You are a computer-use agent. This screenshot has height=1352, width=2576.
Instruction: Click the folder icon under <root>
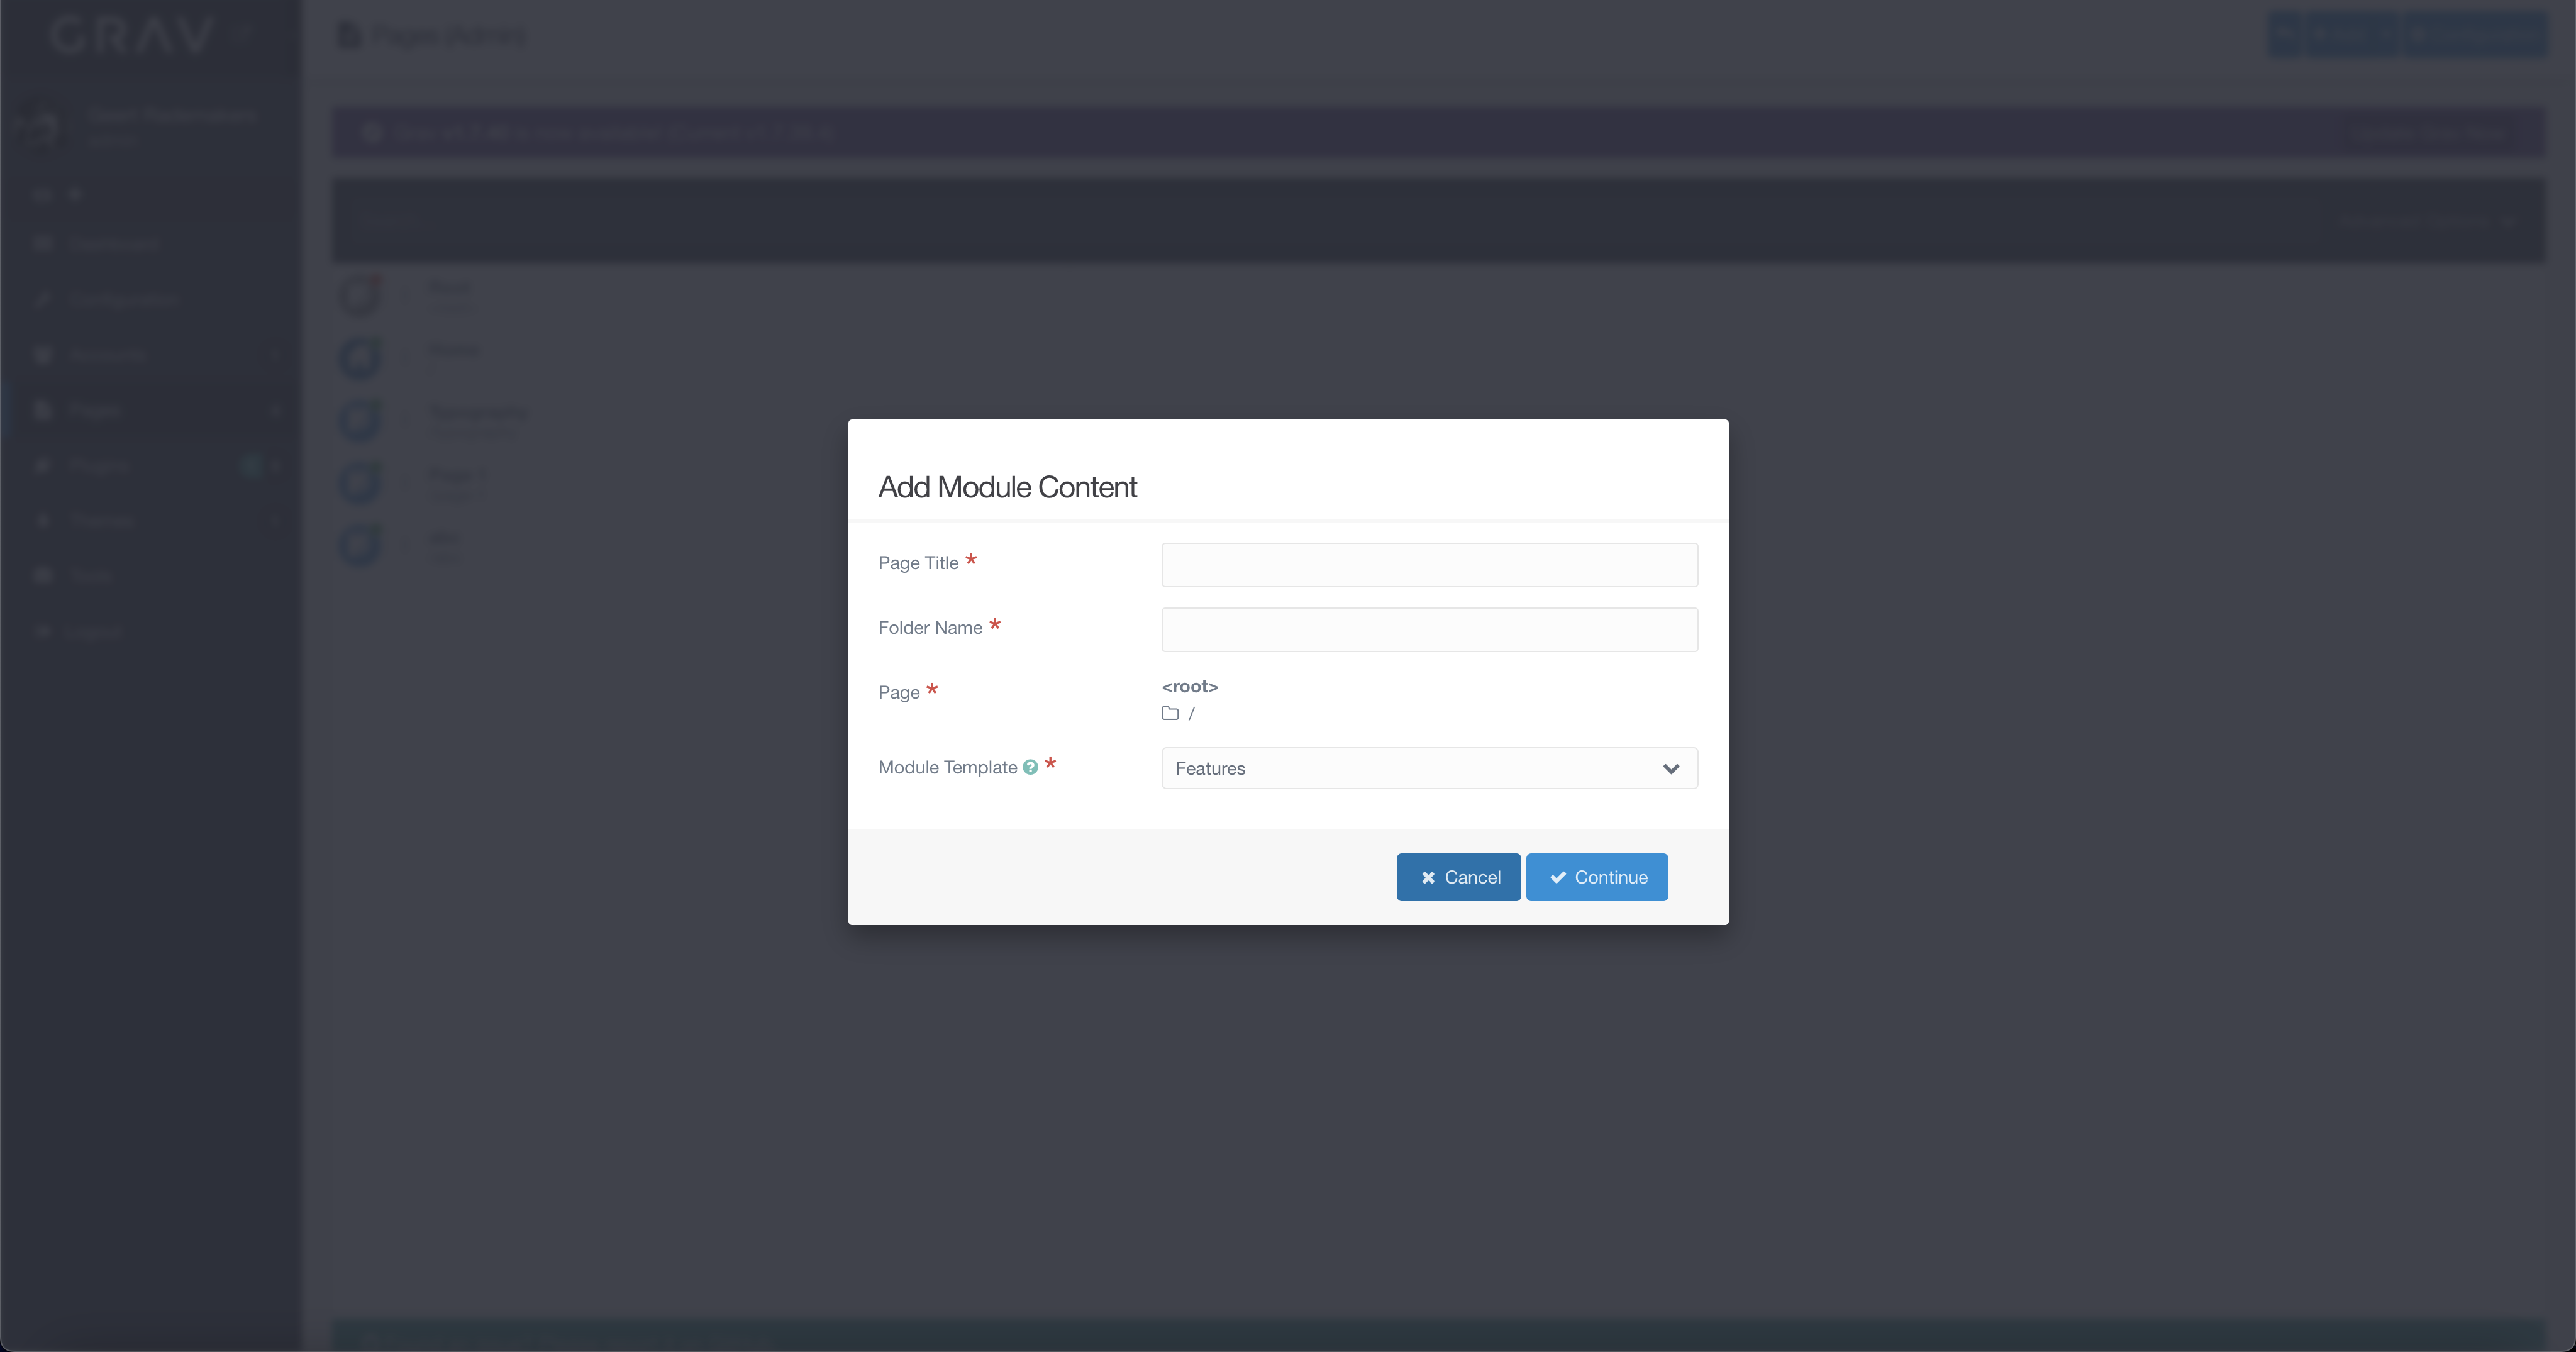[x=1170, y=713]
